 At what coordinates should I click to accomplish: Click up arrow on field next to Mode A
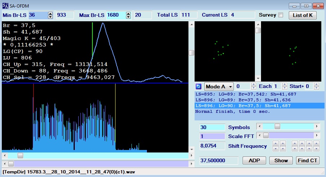[x=253, y=84]
